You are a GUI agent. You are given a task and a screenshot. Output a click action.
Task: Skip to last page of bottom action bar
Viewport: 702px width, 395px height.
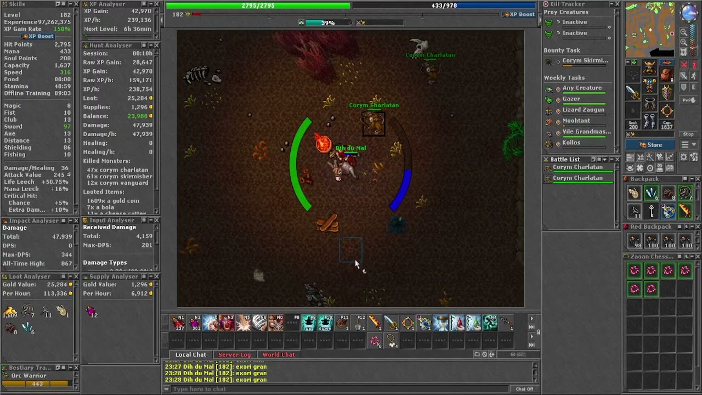coord(531,345)
